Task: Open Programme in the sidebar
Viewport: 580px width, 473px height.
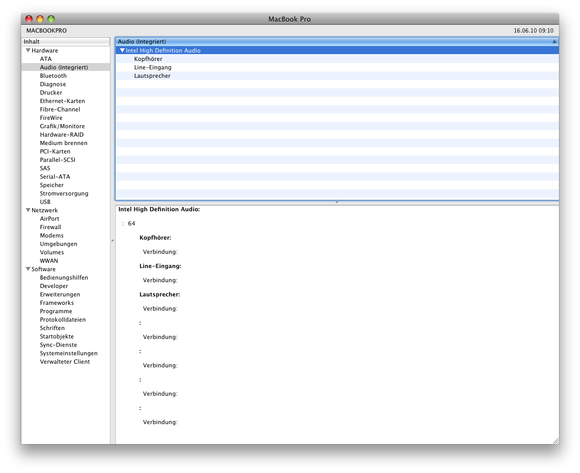Action: click(56, 311)
